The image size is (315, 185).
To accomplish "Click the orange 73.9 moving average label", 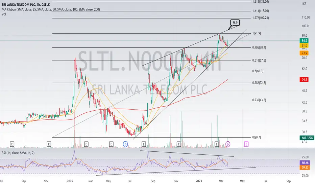I will point(304,53).
